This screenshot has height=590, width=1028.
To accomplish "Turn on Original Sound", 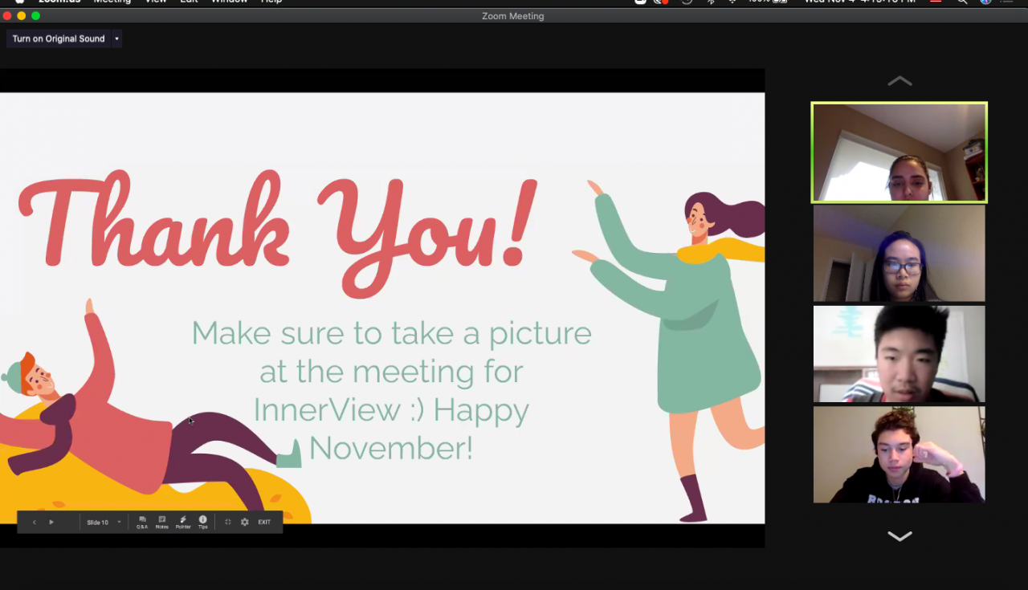I will [58, 39].
